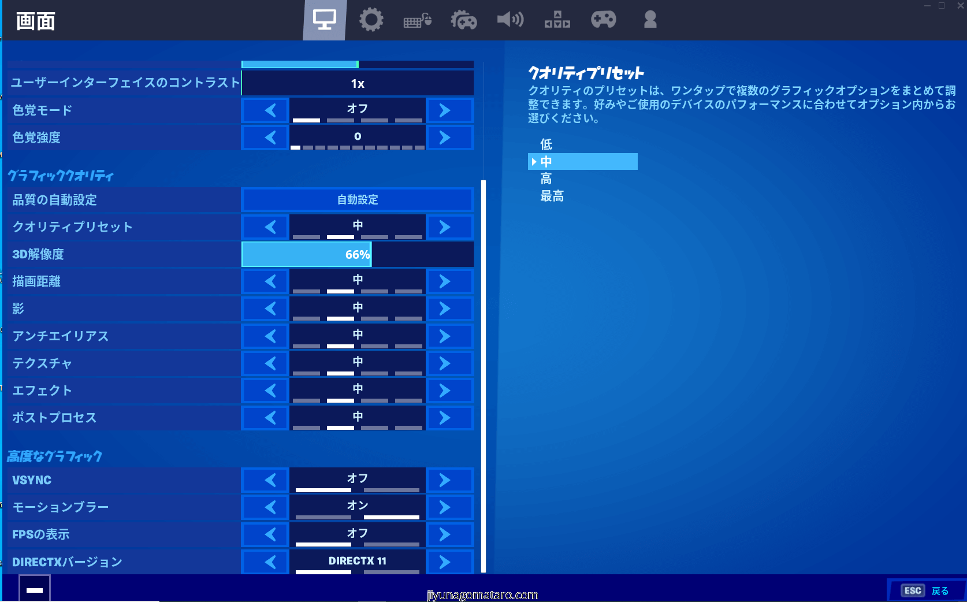Select 低 in the quality preset list
Viewport: 967px width, 602px height.
click(x=546, y=144)
